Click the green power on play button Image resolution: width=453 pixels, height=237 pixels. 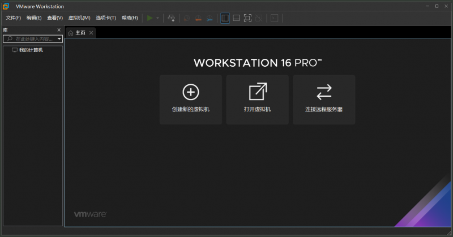click(x=149, y=18)
